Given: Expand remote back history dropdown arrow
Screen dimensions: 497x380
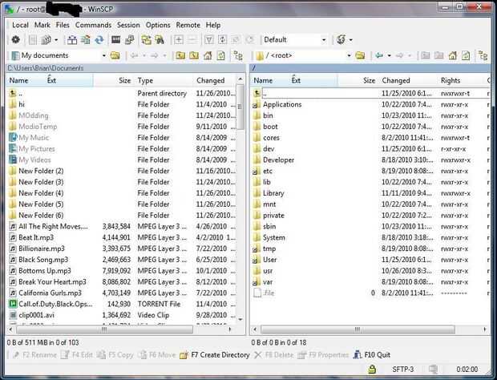Looking at the screenshot, I should (390, 56).
